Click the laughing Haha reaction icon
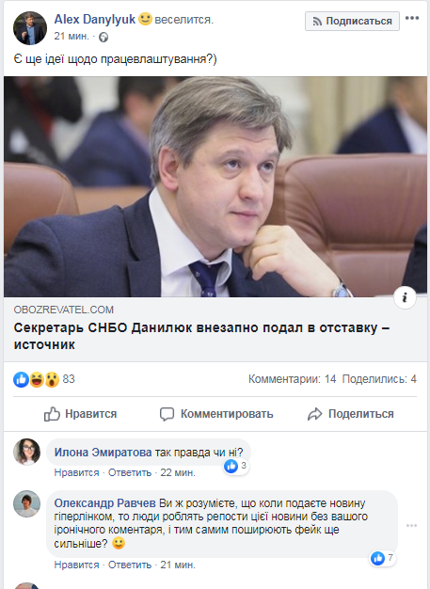The width and height of the screenshot is (430, 589). tap(37, 379)
